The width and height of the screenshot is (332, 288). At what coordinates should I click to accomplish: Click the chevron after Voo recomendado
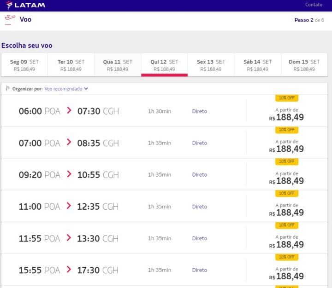[86, 89]
